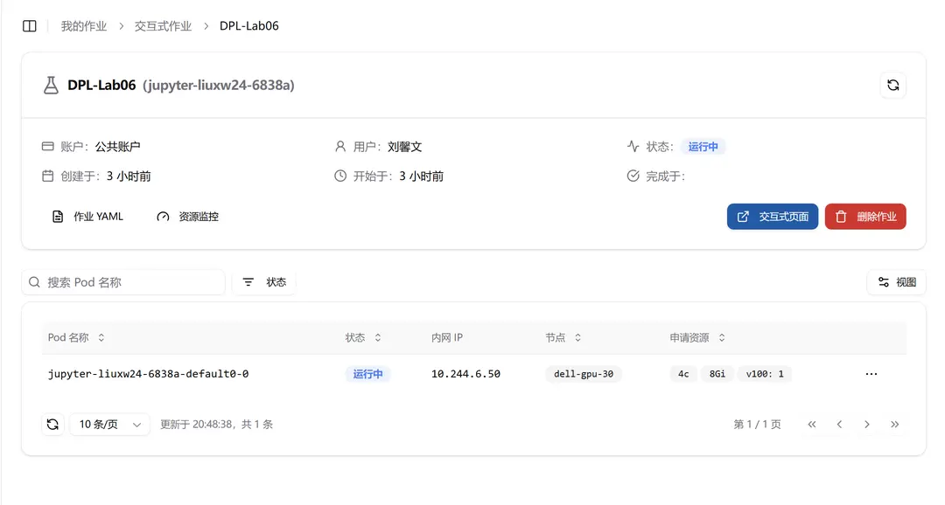Go to the last page of pods
This screenshot has height=505, width=945.
click(894, 425)
